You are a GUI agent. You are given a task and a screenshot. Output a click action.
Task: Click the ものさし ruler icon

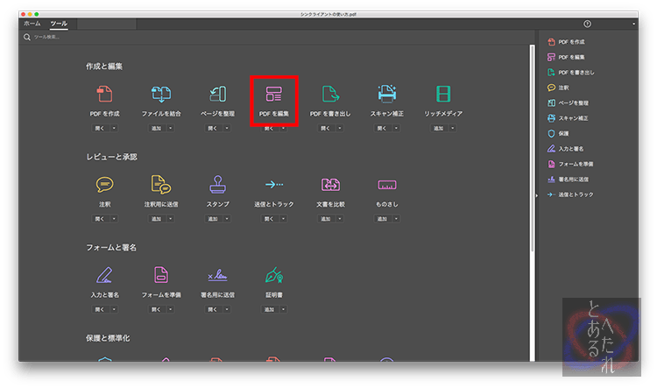click(x=387, y=185)
